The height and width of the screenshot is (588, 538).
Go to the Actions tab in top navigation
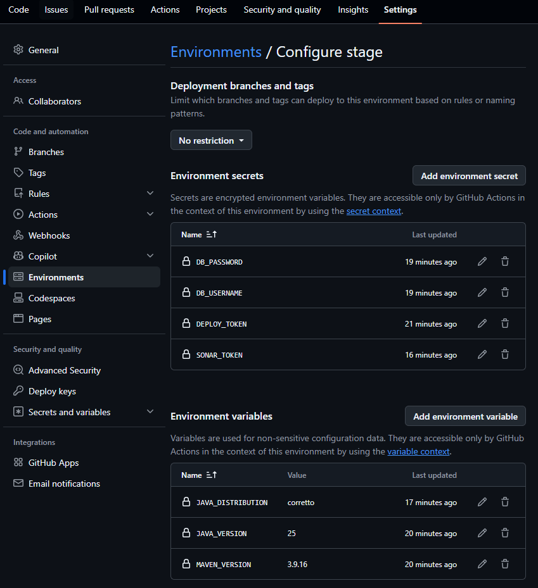(x=165, y=9)
